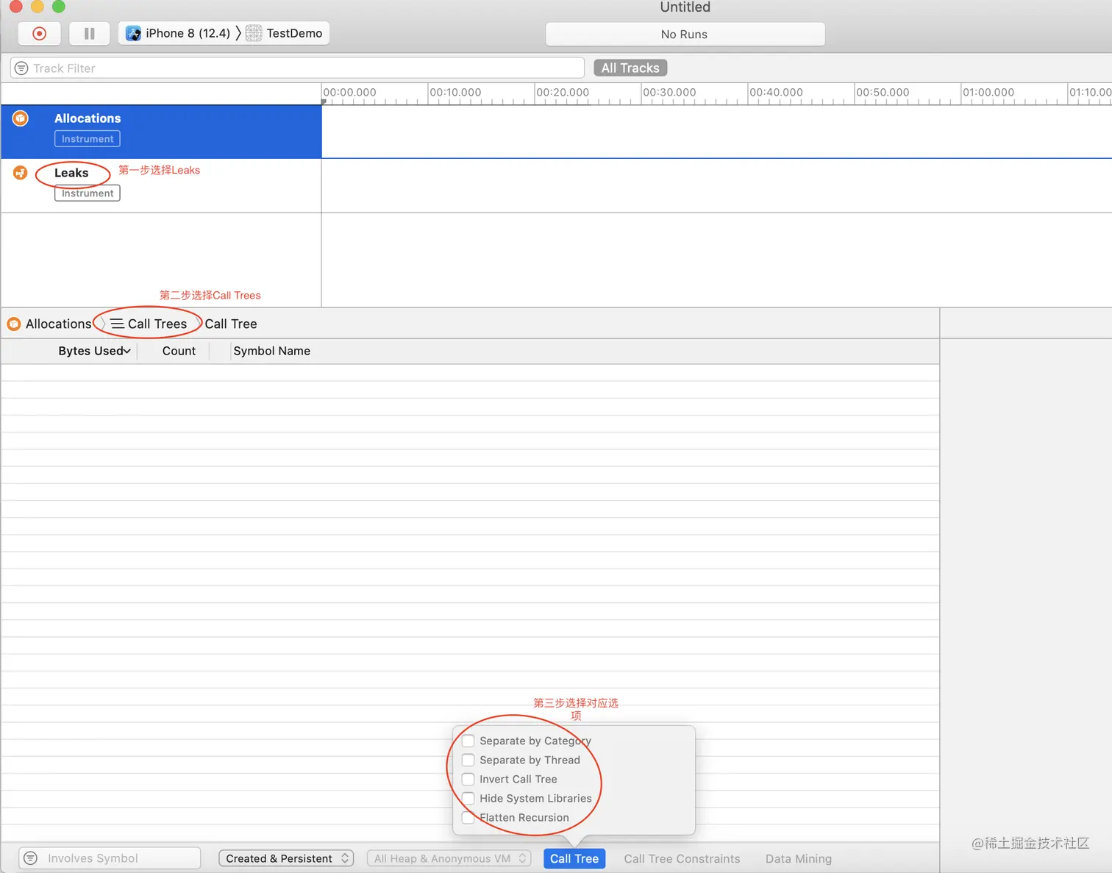This screenshot has height=873, width=1112.
Task: Enable Hide System Libraries checkbox
Action: pos(468,798)
